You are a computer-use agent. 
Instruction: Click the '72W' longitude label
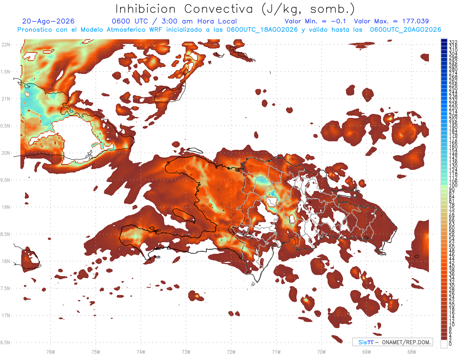point(231,352)
